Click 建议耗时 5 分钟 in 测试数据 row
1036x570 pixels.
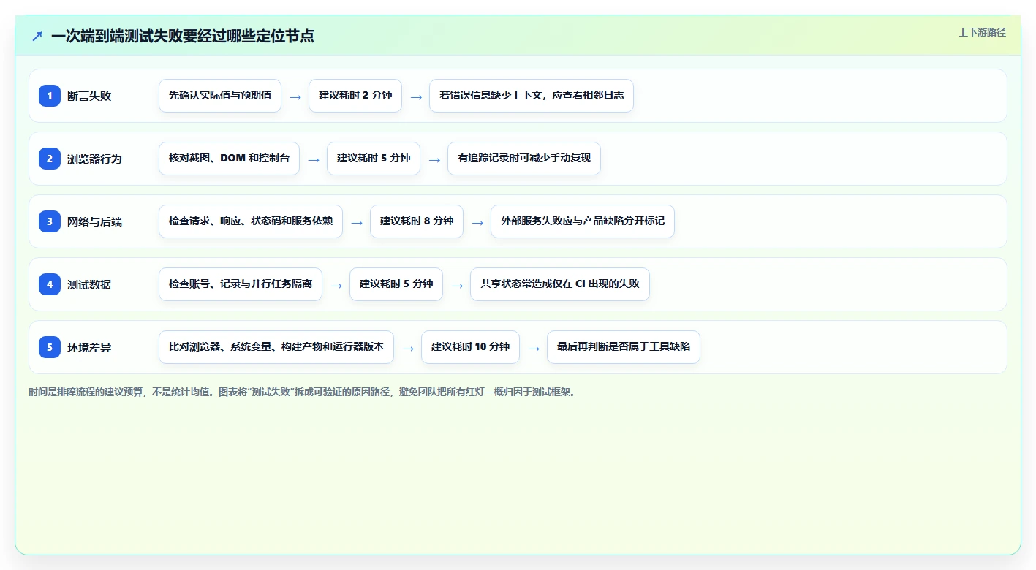pos(396,284)
